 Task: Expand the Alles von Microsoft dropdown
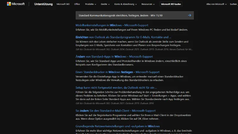click(216, 4)
